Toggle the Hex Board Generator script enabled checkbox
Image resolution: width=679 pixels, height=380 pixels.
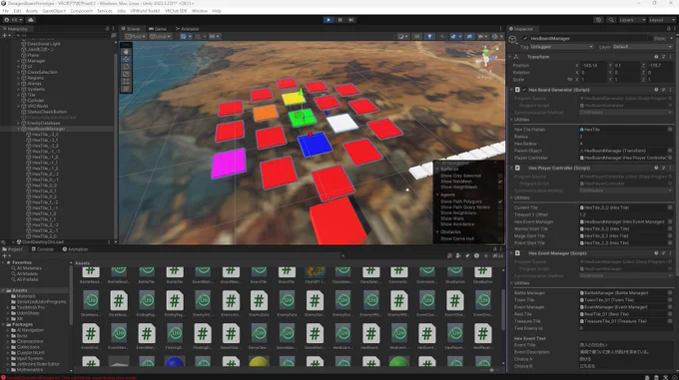tap(524, 90)
